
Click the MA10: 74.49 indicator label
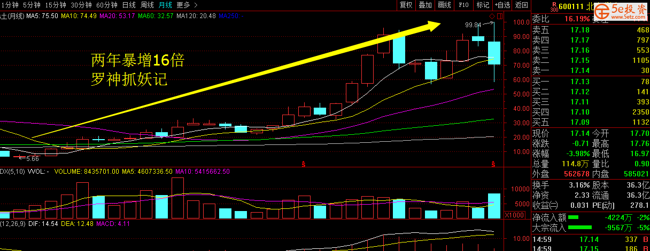click(x=79, y=16)
